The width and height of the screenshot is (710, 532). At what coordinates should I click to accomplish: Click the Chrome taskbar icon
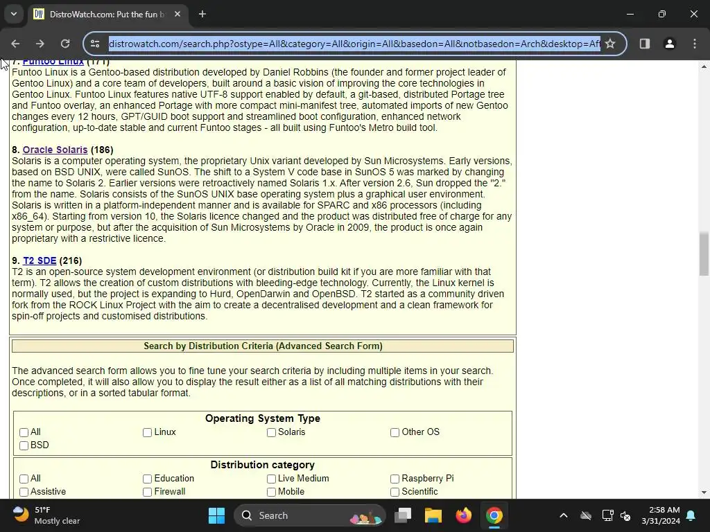[x=494, y=515]
